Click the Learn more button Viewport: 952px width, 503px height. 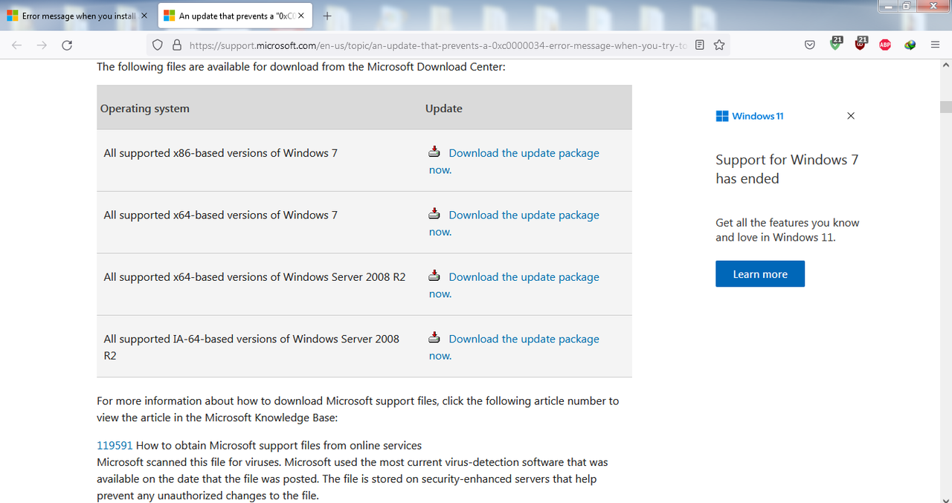(x=760, y=273)
